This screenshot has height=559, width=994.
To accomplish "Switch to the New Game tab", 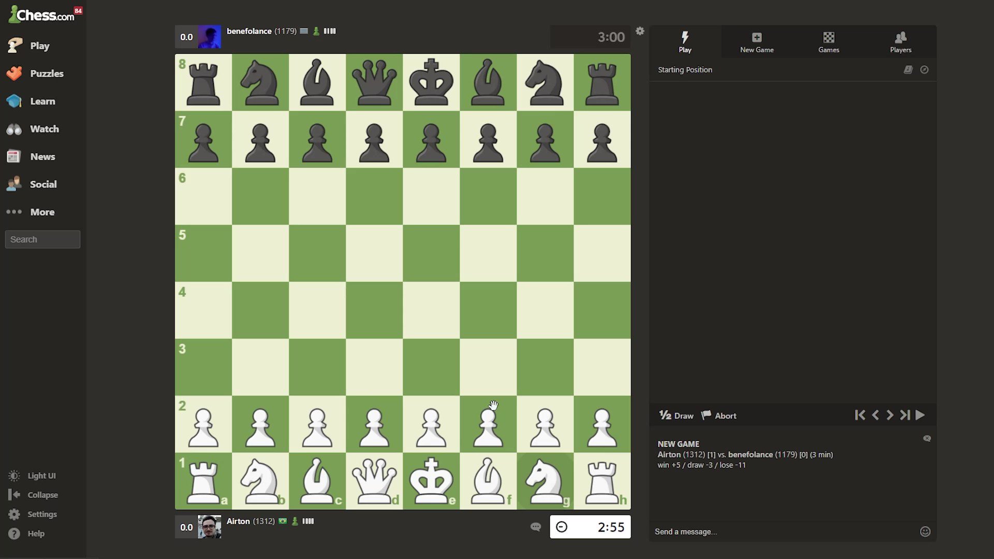I will (x=757, y=41).
